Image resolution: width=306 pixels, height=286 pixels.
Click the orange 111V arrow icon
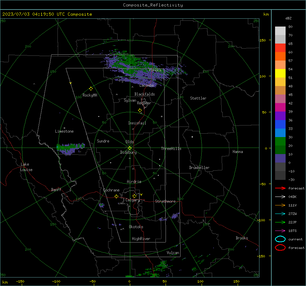(x=280, y=205)
